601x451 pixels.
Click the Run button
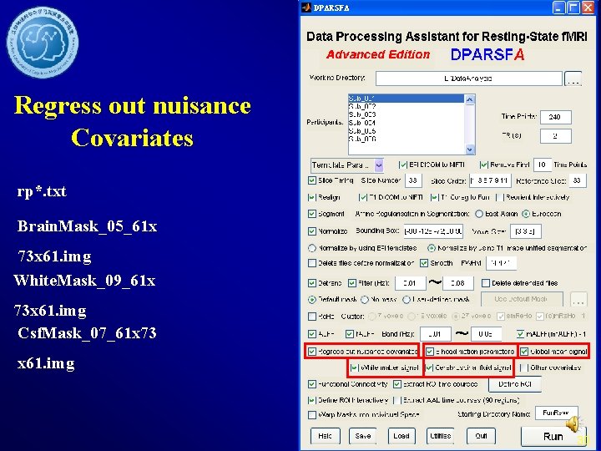[553, 437]
